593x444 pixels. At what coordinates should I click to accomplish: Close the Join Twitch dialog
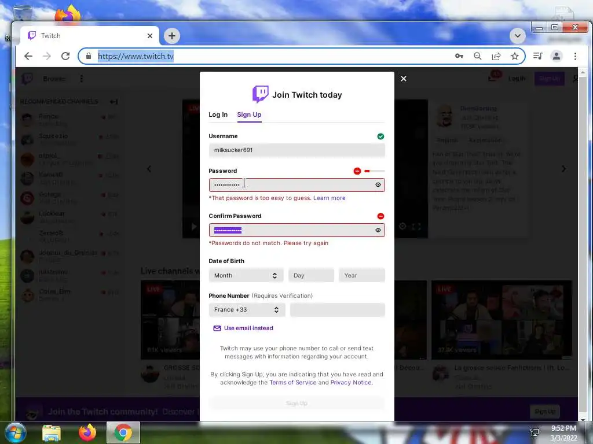404,79
